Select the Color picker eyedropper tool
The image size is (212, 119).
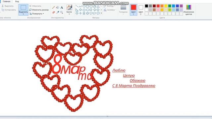pos(58,13)
